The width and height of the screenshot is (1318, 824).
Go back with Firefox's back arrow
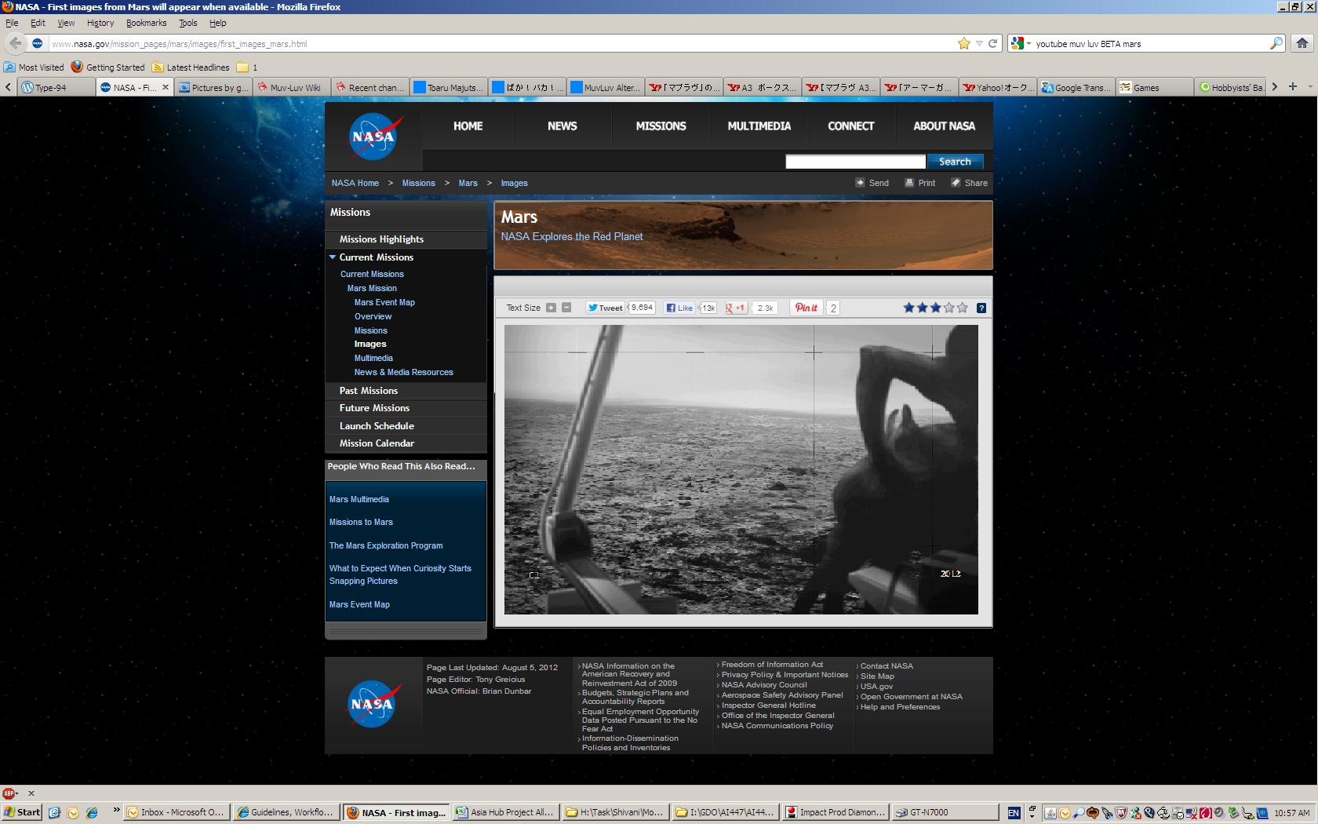click(x=15, y=43)
